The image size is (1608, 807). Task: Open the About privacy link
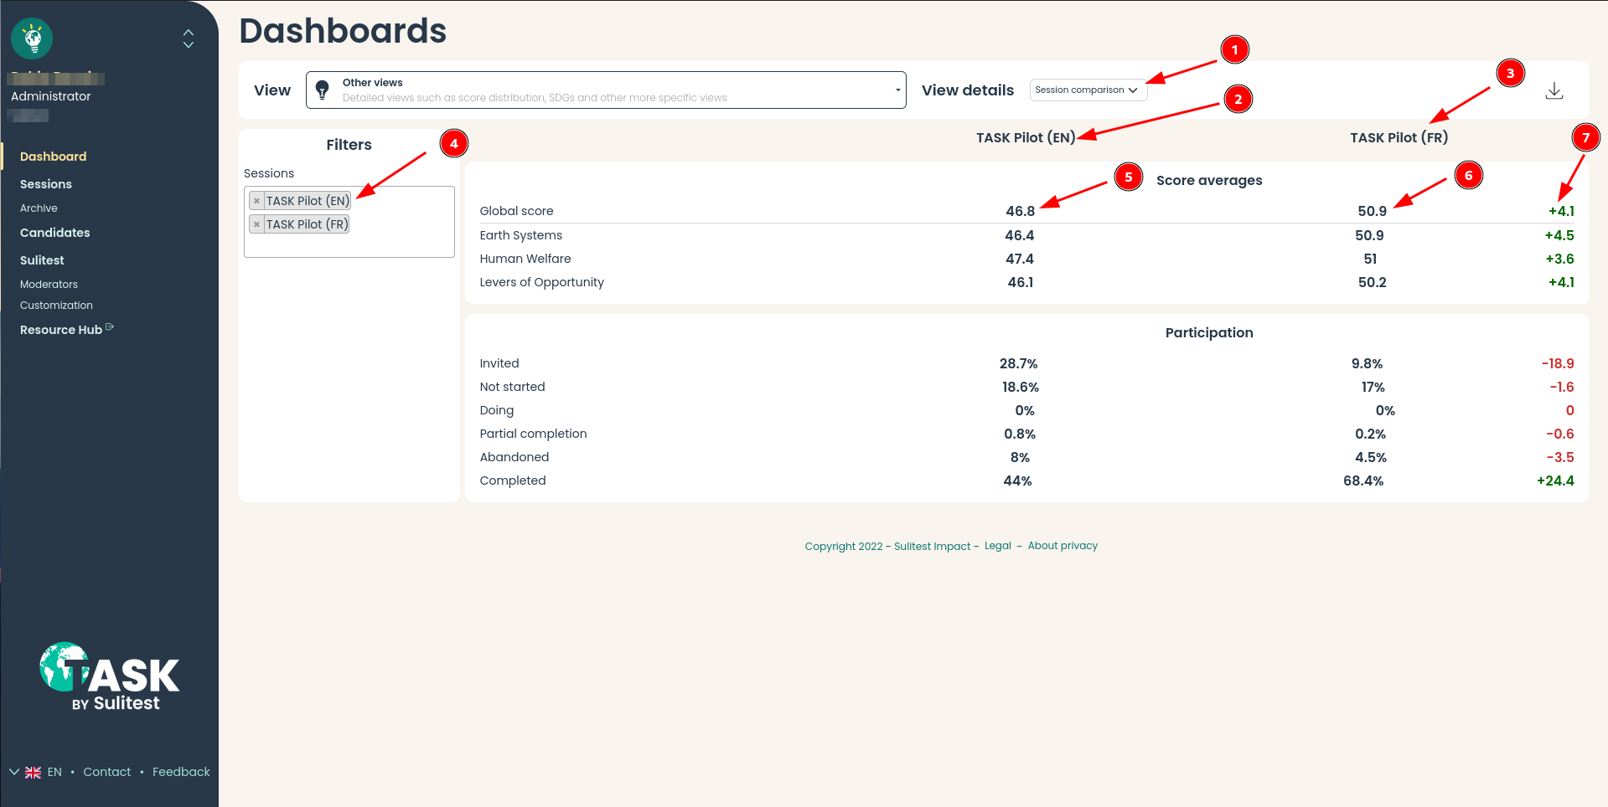click(1063, 546)
